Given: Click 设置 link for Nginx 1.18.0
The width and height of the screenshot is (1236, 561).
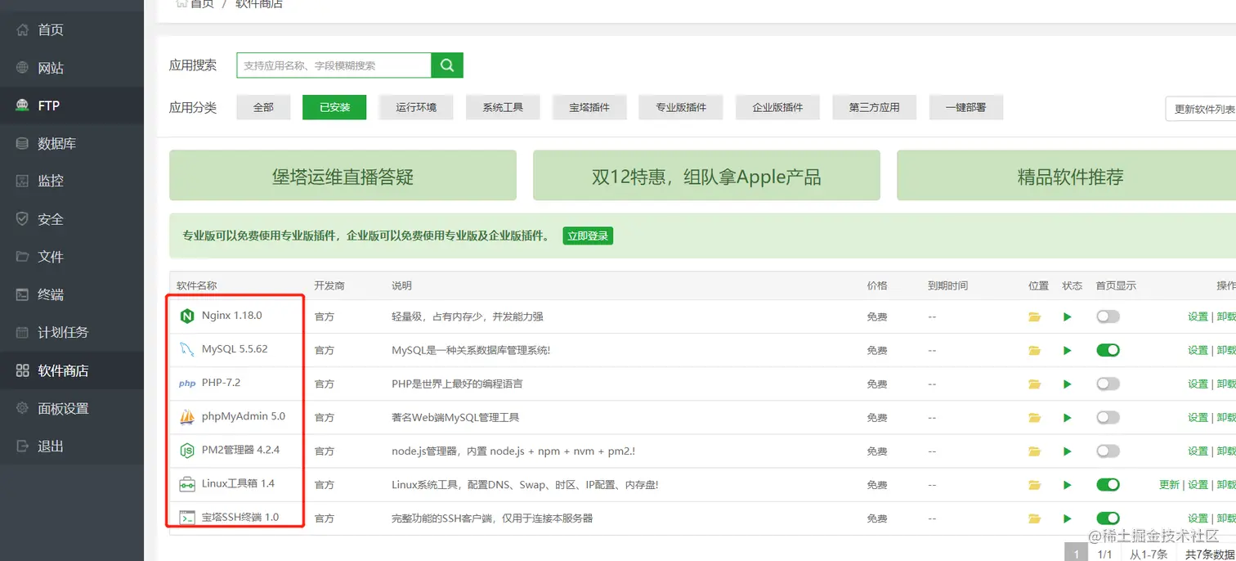Looking at the screenshot, I should click(1198, 316).
